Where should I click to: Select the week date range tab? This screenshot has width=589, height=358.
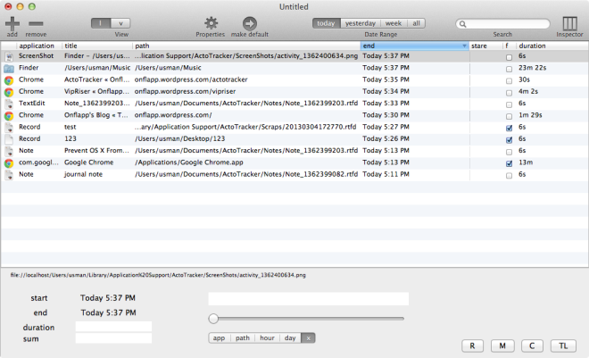click(x=394, y=23)
